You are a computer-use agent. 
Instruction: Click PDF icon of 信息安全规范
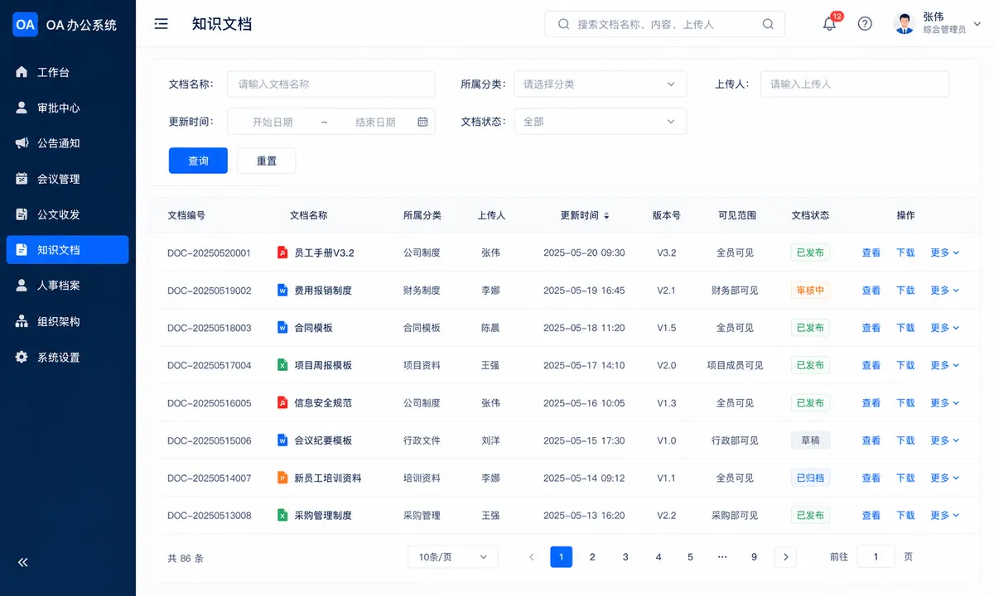[x=282, y=403]
